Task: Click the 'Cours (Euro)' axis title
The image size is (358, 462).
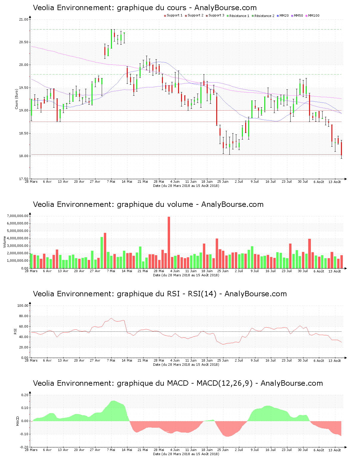Action: tap(17, 99)
